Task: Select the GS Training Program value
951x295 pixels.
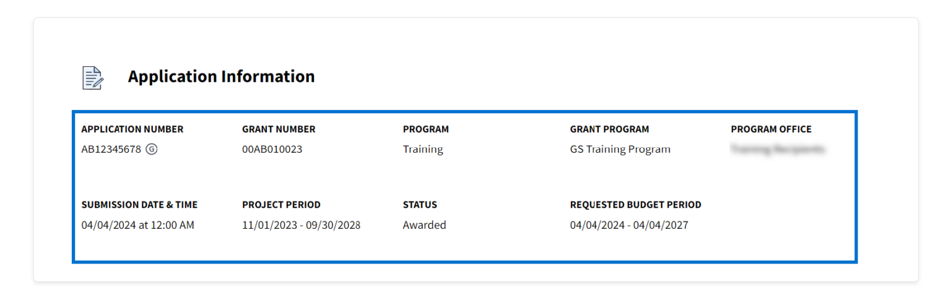Action: click(x=620, y=149)
